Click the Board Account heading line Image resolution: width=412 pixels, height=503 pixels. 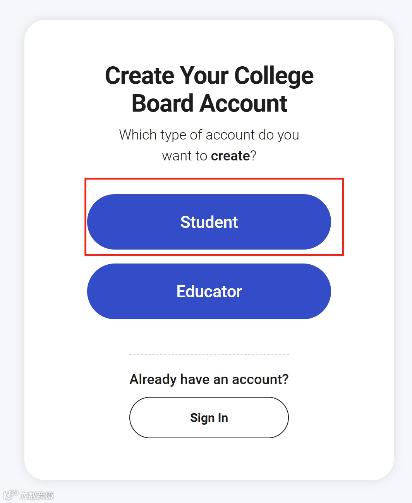pyautogui.click(x=209, y=103)
